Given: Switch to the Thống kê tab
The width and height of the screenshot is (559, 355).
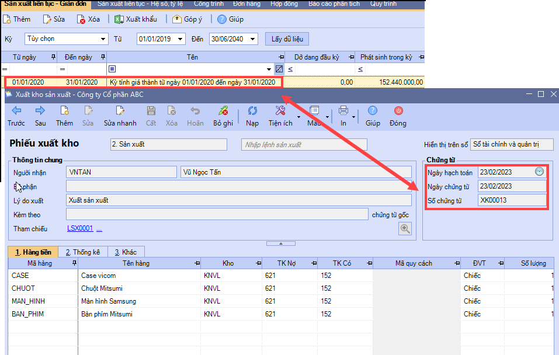Looking at the screenshot, I should pyautogui.click(x=82, y=252).
